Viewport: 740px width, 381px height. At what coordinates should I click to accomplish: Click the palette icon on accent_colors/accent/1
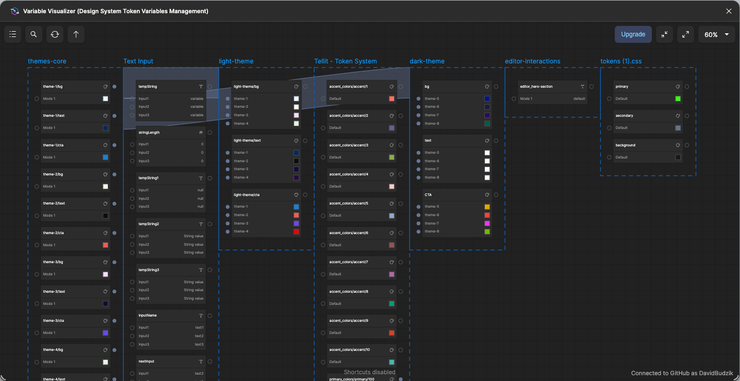pos(392,86)
